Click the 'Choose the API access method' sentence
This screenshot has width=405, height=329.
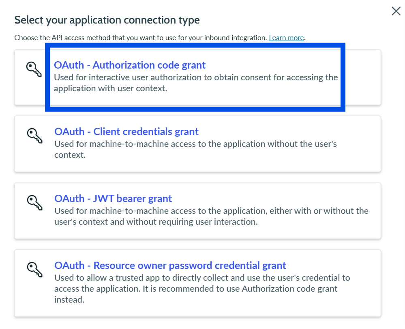141,38
